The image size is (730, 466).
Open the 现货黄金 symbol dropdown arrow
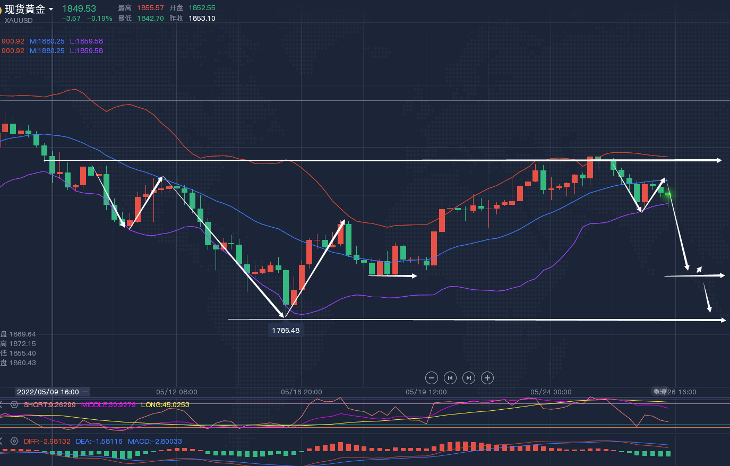(51, 10)
